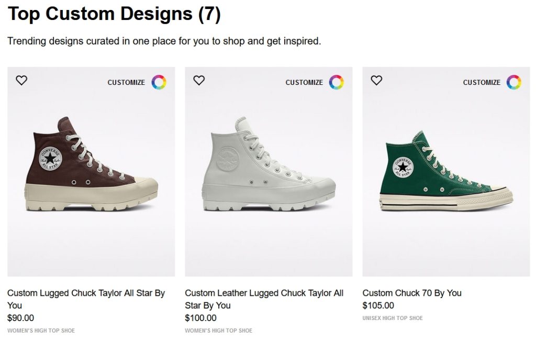Open the CUSTOMIZE option for the brown Lugged shoe
The width and height of the screenshot is (536, 342).
[126, 82]
